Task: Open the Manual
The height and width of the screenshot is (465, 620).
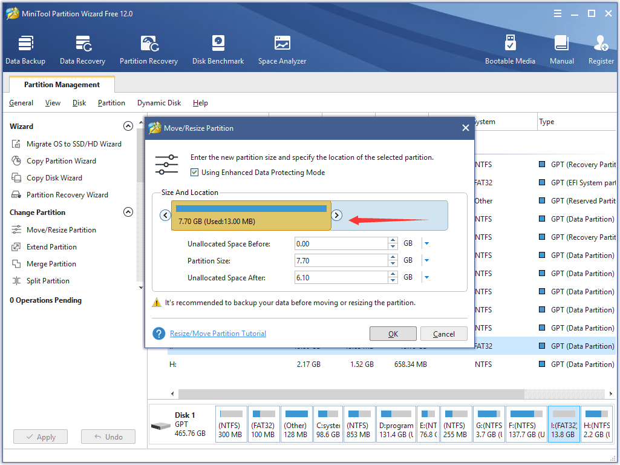Action: point(561,50)
